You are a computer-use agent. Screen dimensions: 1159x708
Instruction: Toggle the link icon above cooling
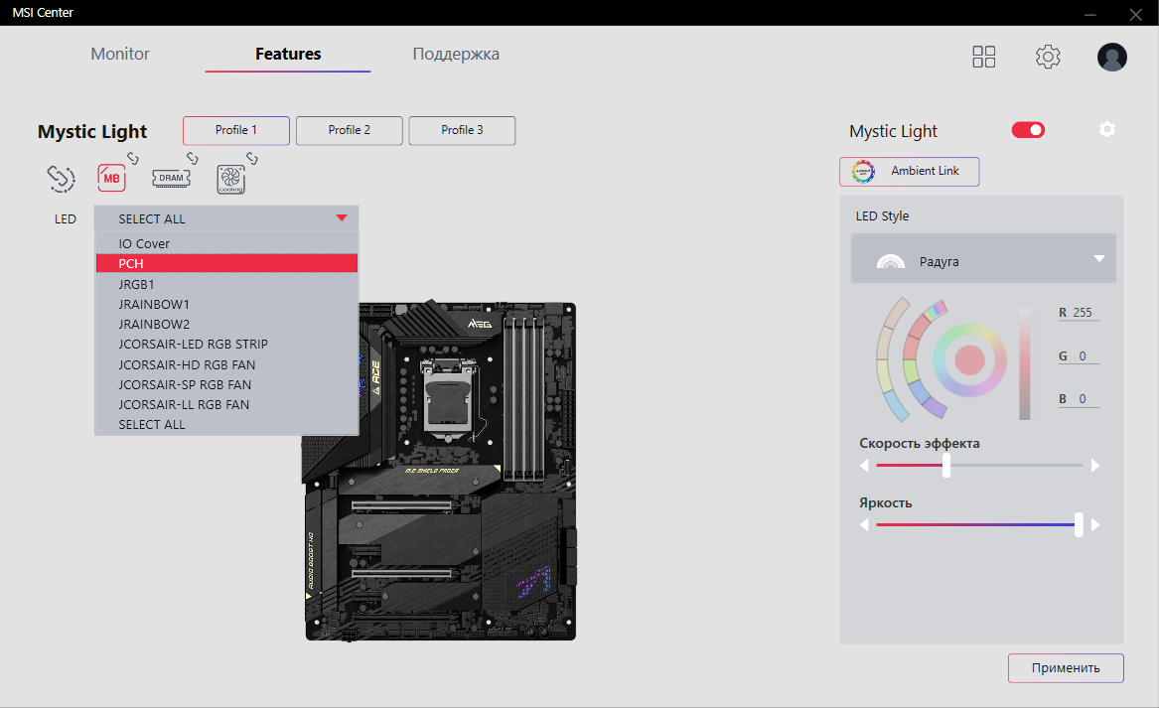pos(252,158)
